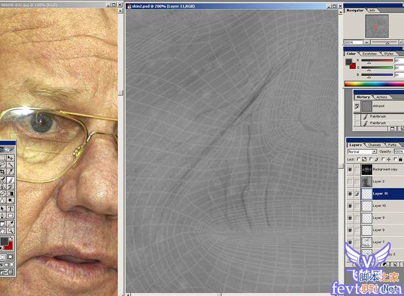Switch to Quick Mask mode

click(x=10, y=257)
